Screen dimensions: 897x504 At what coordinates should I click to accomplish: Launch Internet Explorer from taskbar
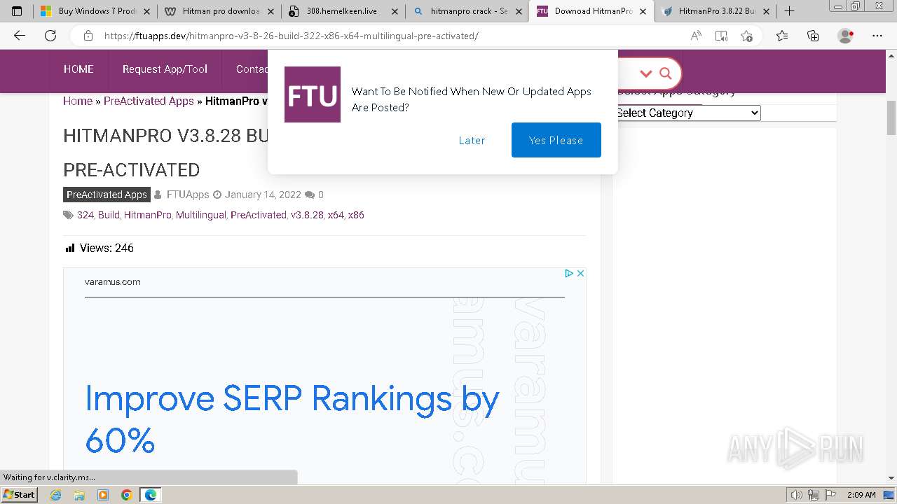[x=56, y=495]
